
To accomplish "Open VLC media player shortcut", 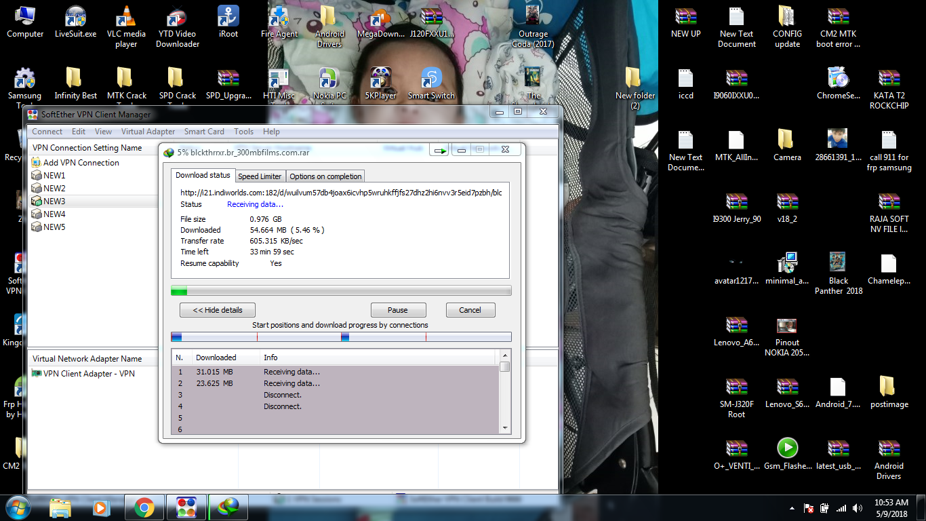I will (126, 27).
